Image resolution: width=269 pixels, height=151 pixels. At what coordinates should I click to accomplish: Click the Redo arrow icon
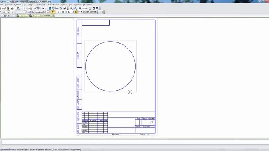(46, 8)
